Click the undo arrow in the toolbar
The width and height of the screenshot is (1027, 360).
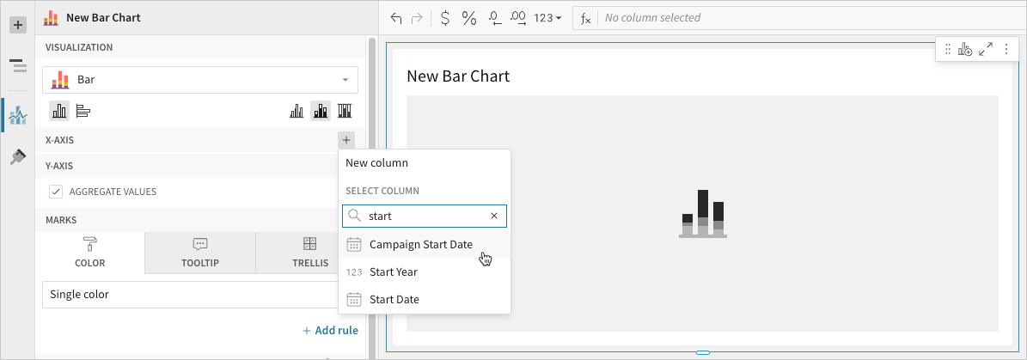pos(396,18)
